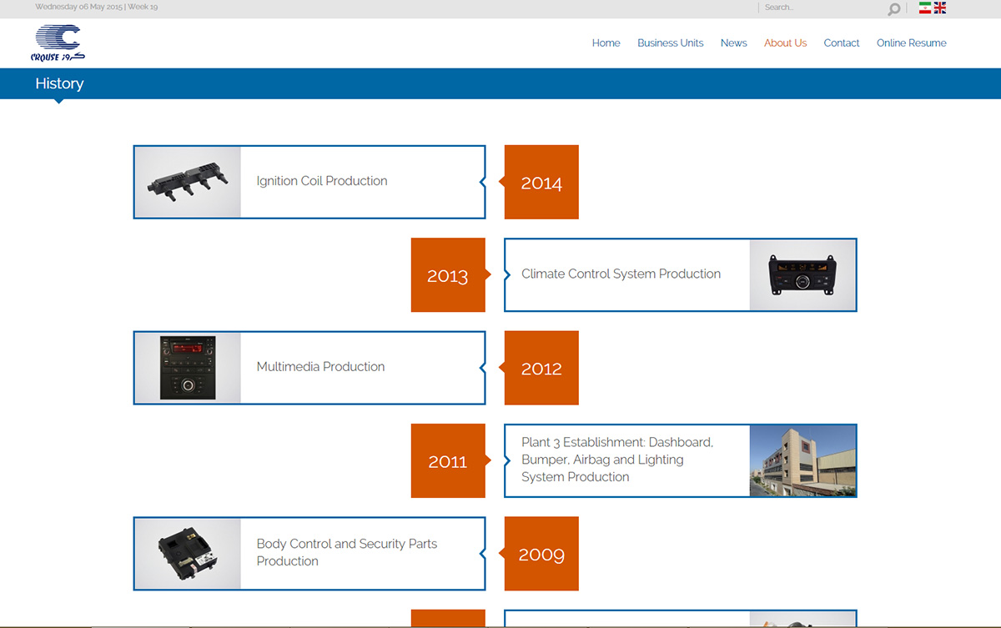Viewport: 1001px width, 628px height.
Task: Open the Online Resume link
Action: [x=912, y=43]
